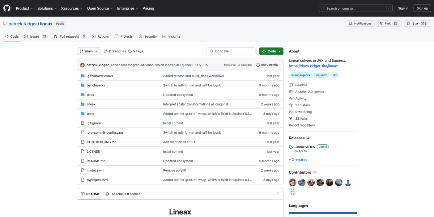Open the Pull requests tab
The width and height of the screenshot is (434, 217).
click(x=69, y=37)
